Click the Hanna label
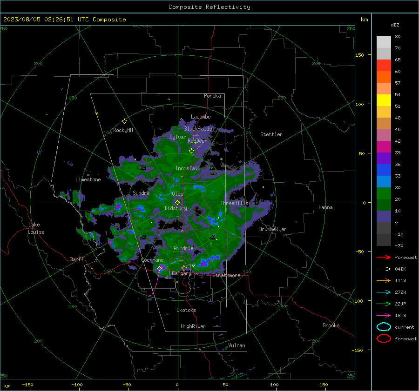 (325, 207)
